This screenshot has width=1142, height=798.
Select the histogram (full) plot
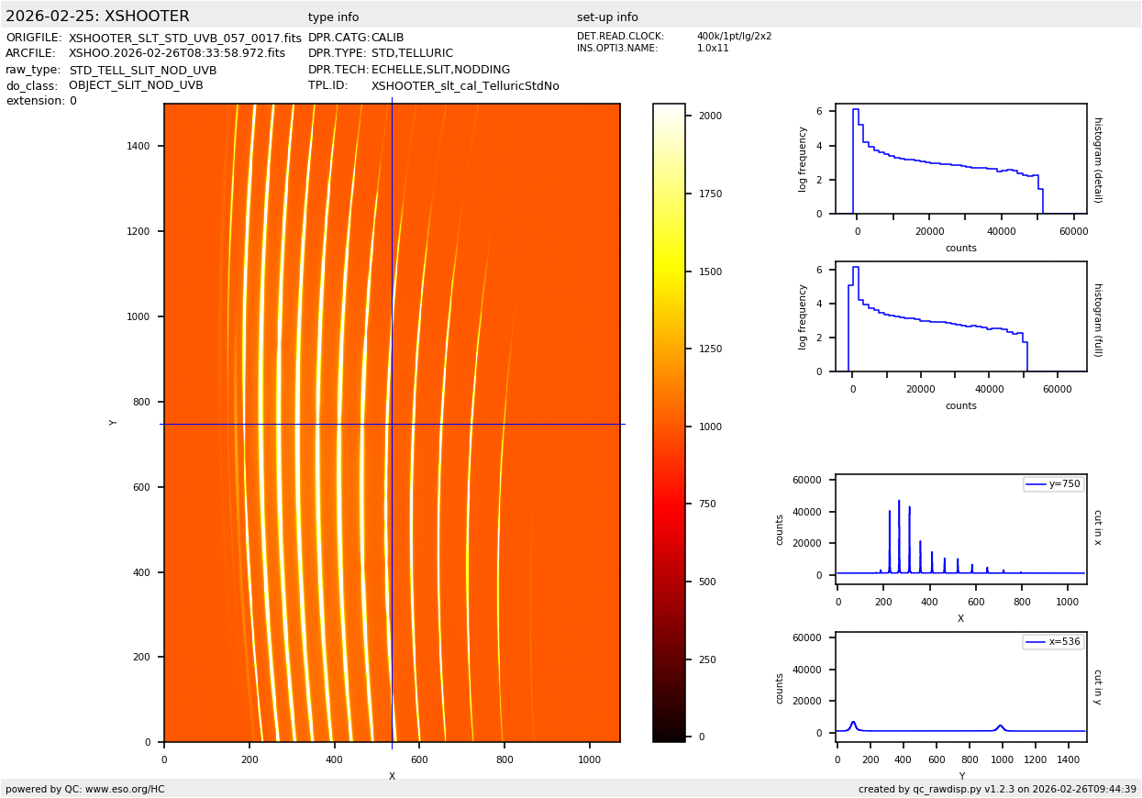click(x=960, y=316)
